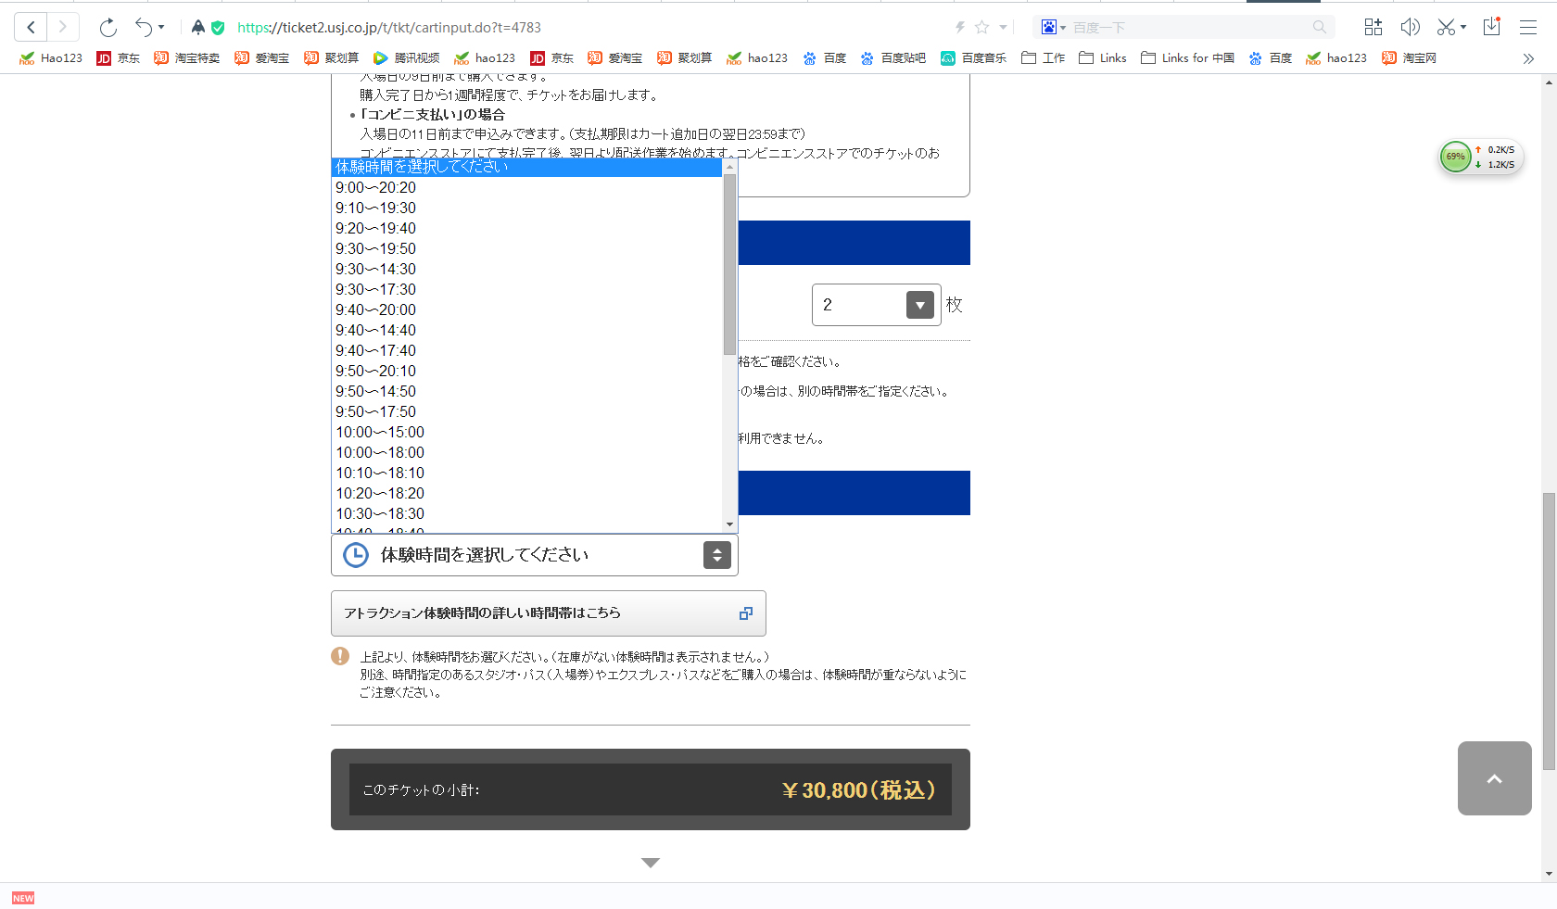Click the NEW badge in status bar
Image resolution: width=1557 pixels, height=909 pixels.
click(x=23, y=898)
